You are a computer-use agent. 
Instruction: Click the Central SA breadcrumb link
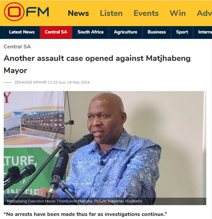coord(17,47)
